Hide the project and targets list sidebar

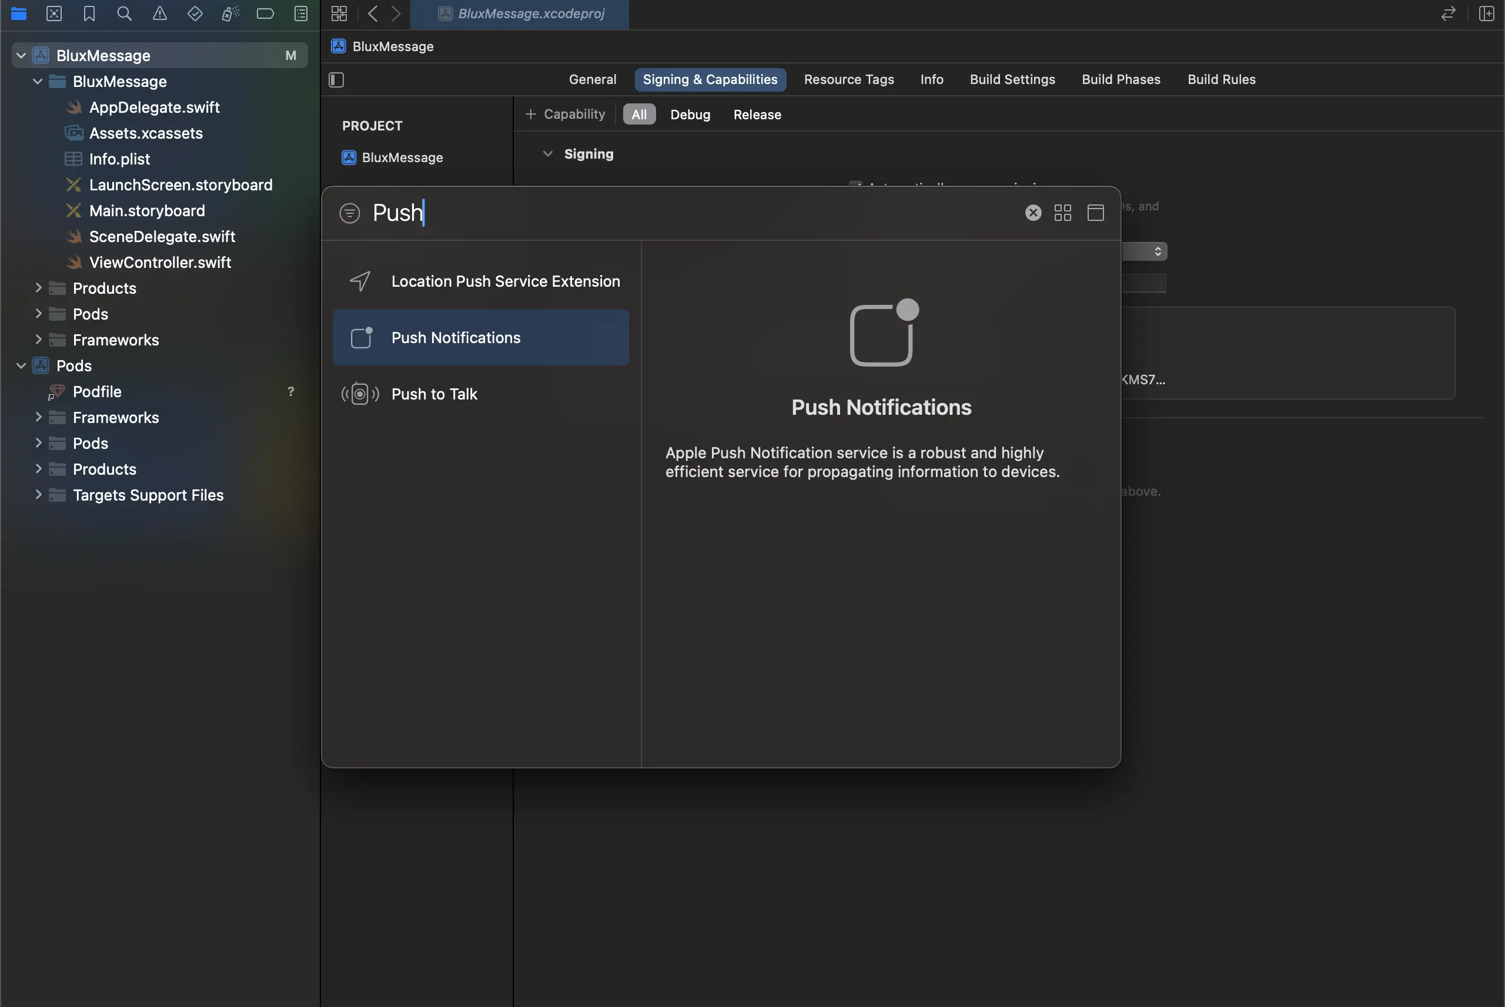[337, 80]
